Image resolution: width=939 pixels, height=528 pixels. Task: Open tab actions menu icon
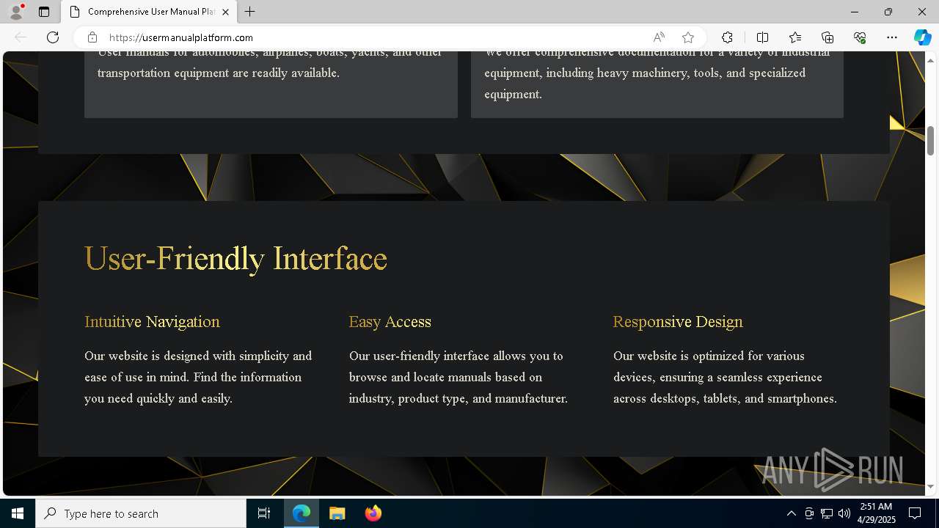44,12
